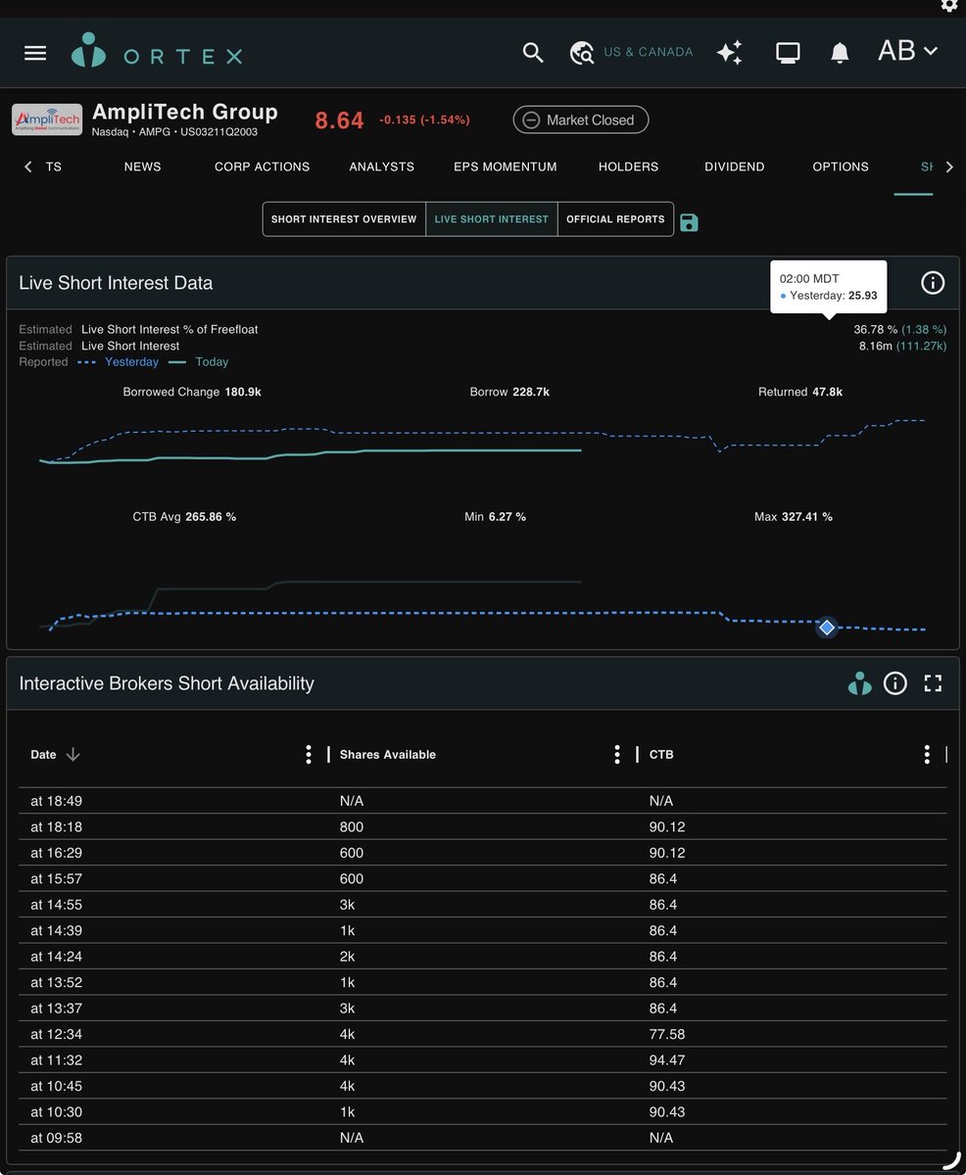Screen dimensions: 966x1175
Task: Click the Ortex logo in Short Availability panel
Action: click(x=859, y=683)
